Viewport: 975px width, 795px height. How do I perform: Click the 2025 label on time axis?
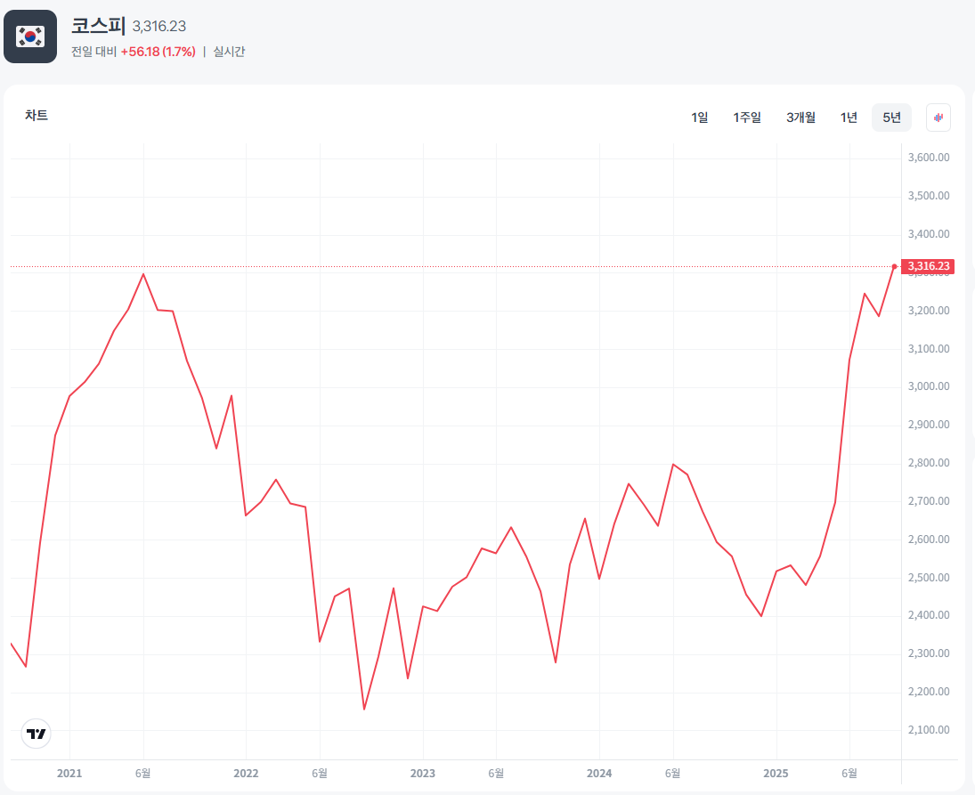coord(776,774)
